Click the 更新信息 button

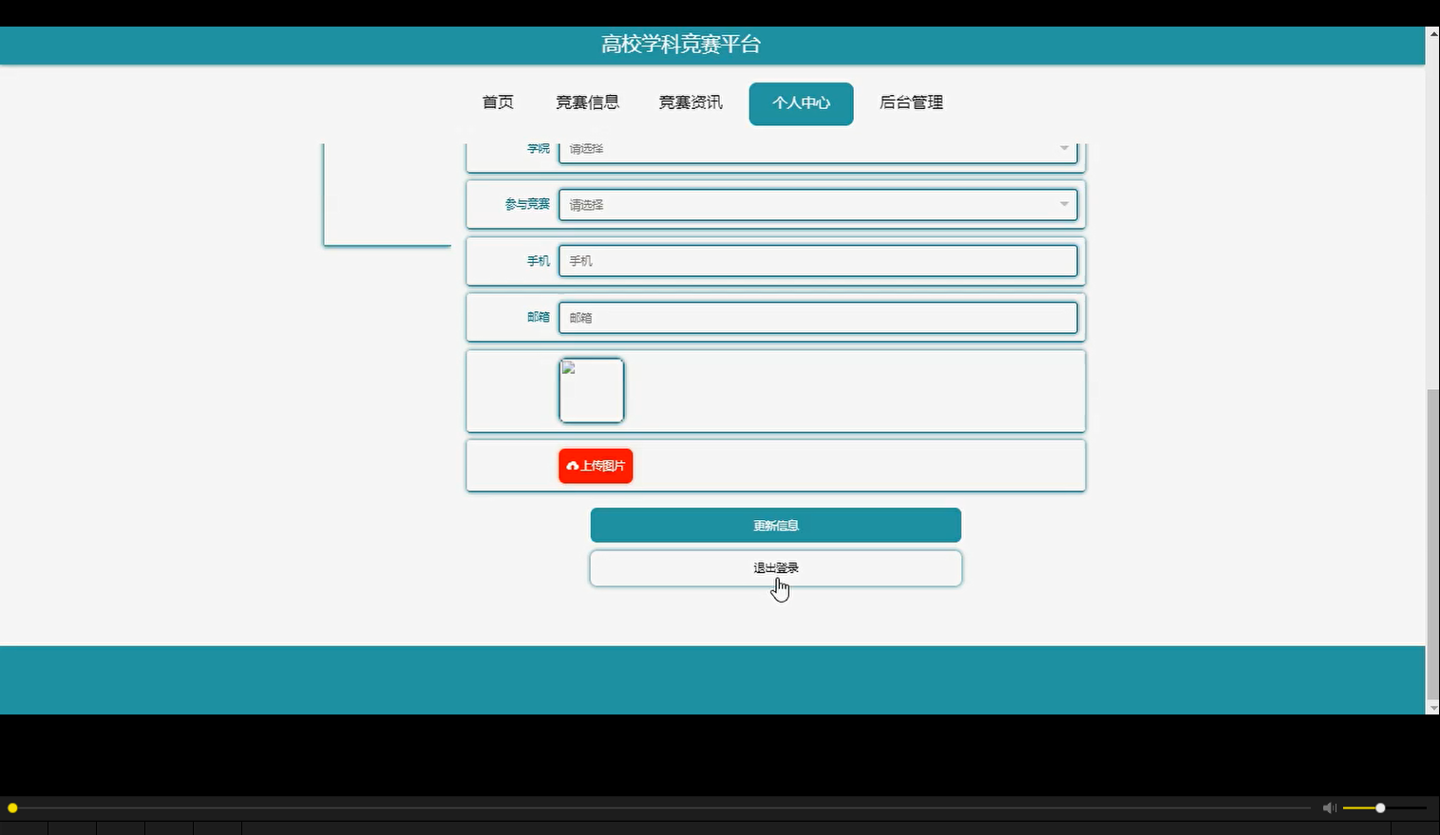tap(775, 525)
